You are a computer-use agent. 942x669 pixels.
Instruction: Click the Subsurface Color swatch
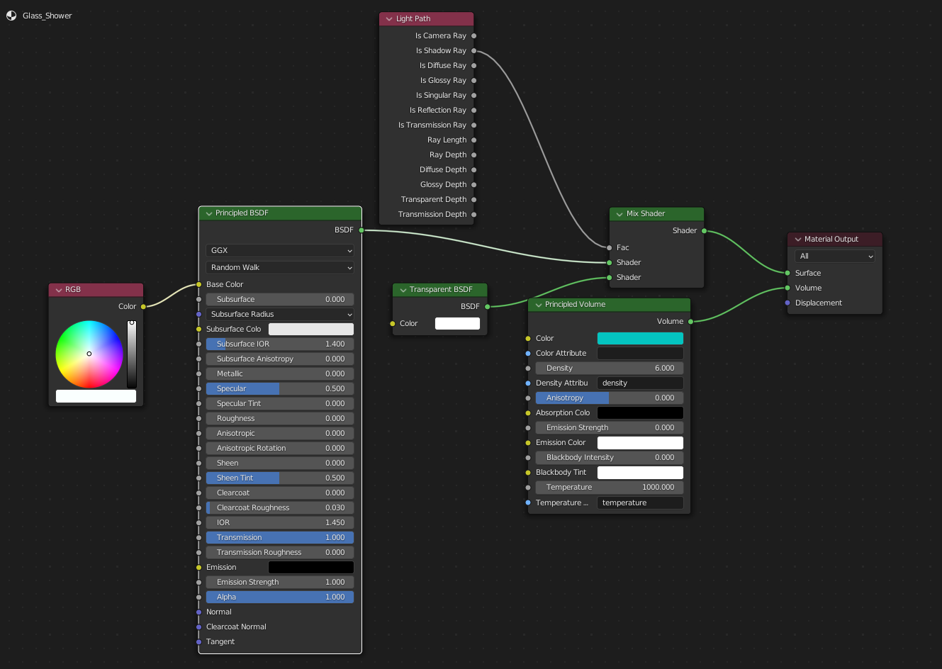(311, 330)
